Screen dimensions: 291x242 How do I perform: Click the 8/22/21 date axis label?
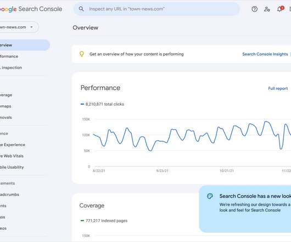click(99, 171)
